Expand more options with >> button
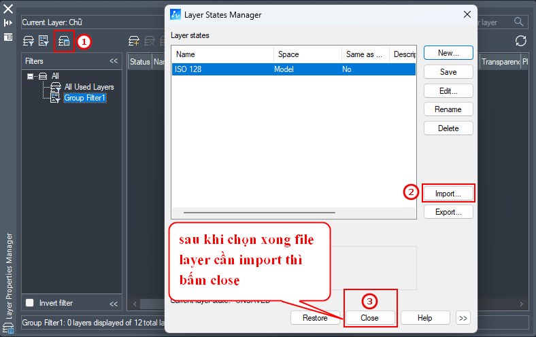This screenshot has height=337, width=536. pyautogui.click(x=463, y=318)
